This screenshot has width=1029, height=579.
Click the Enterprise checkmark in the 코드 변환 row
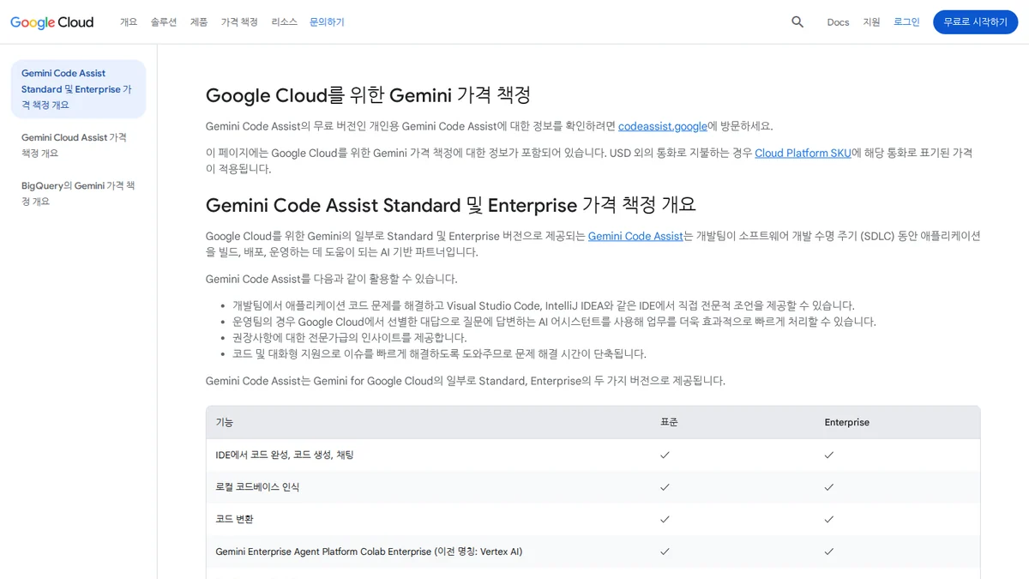(x=829, y=519)
